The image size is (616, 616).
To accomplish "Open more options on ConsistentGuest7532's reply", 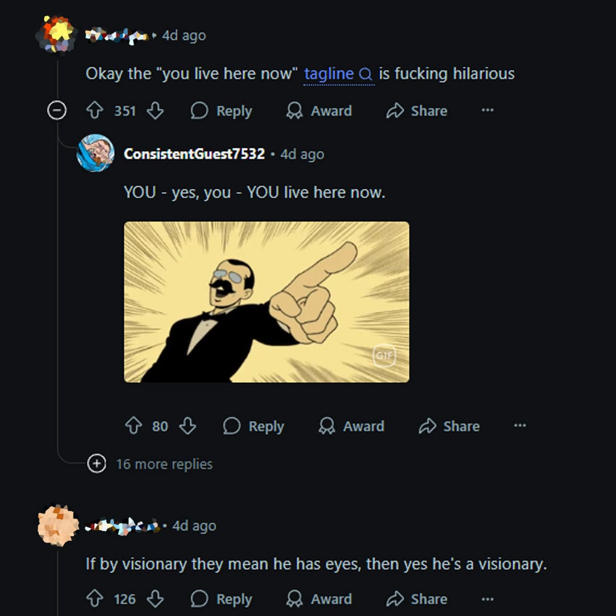I will coord(520,425).
